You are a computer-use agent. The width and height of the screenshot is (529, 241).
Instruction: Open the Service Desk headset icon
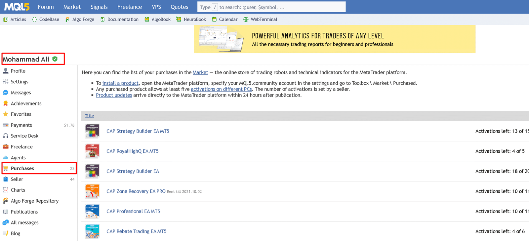6,136
